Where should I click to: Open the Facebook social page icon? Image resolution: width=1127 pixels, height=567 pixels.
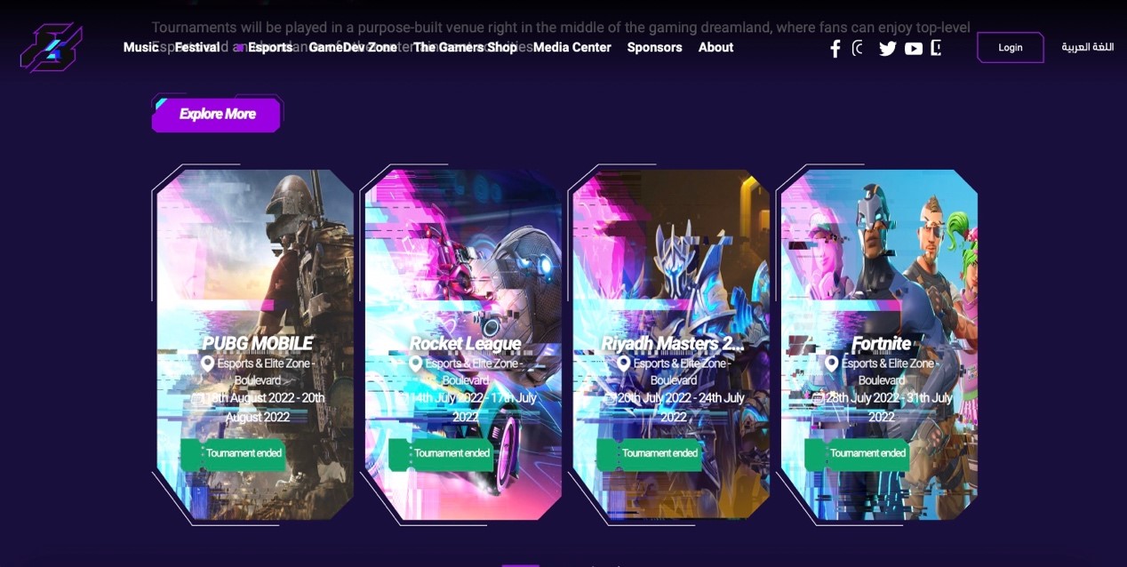835,48
